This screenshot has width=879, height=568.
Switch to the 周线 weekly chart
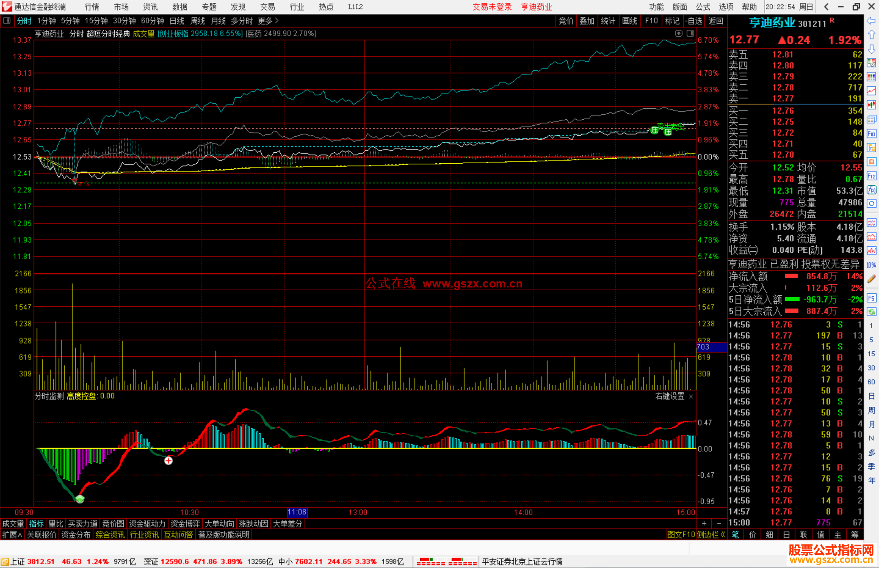[197, 21]
